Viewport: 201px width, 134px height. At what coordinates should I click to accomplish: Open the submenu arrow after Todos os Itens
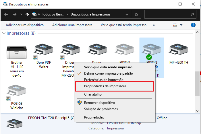pos(67,14)
